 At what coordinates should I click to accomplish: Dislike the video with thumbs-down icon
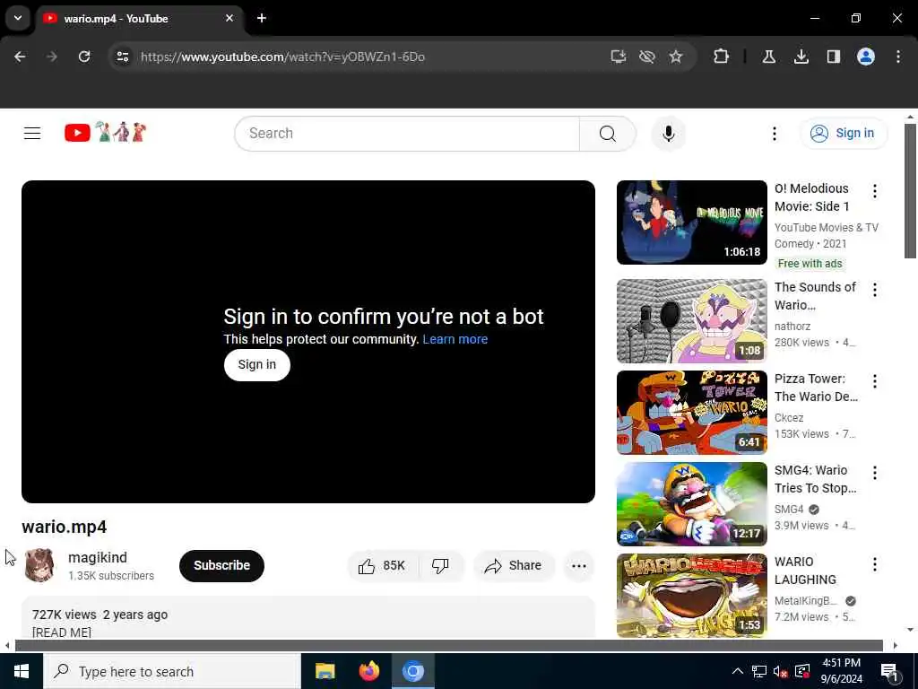440,565
